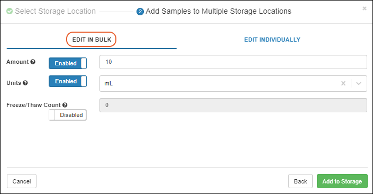
Task: Click the green checkmark step icon
Action: click(10, 11)
